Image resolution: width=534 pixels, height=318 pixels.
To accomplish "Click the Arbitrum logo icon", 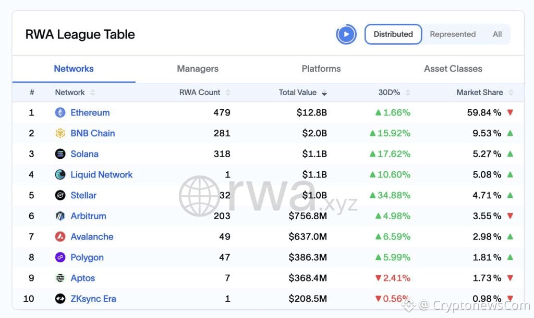I will pos(60,216).
